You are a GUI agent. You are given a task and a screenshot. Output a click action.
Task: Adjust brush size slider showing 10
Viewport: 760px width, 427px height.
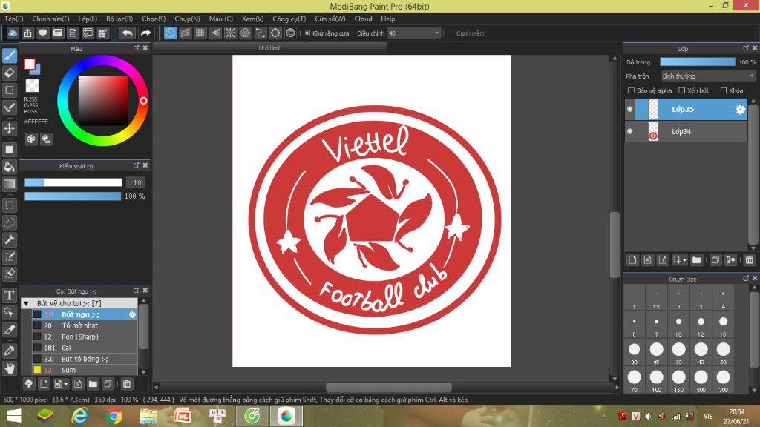tap(73, 182)
